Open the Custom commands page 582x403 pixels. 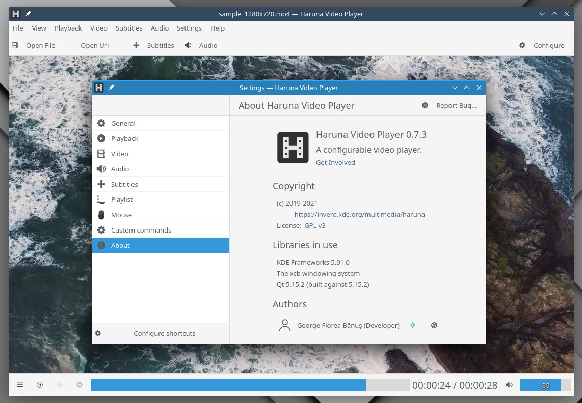point(161,230)
